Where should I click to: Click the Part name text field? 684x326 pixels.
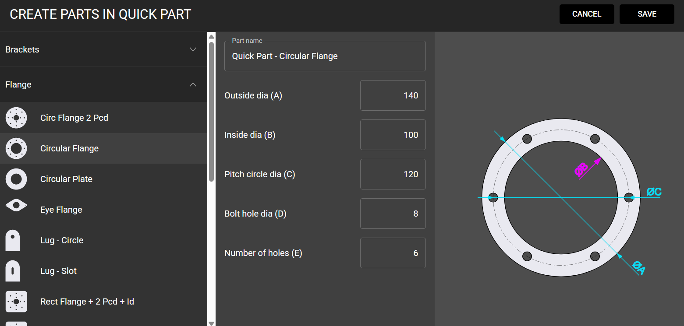click(325, 56)
